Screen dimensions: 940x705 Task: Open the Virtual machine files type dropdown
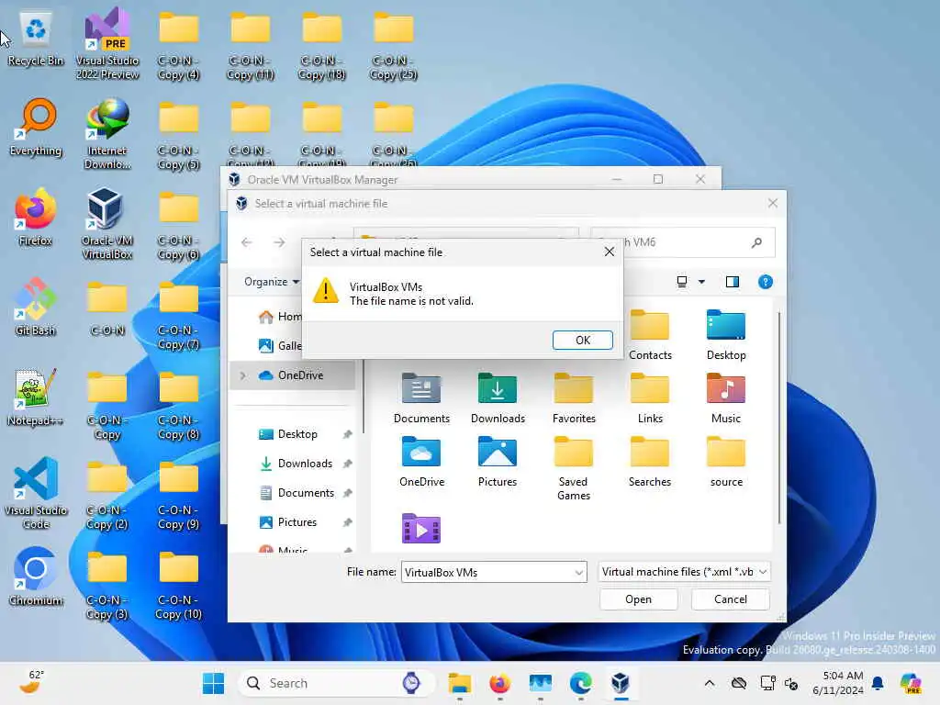point(684,572)
